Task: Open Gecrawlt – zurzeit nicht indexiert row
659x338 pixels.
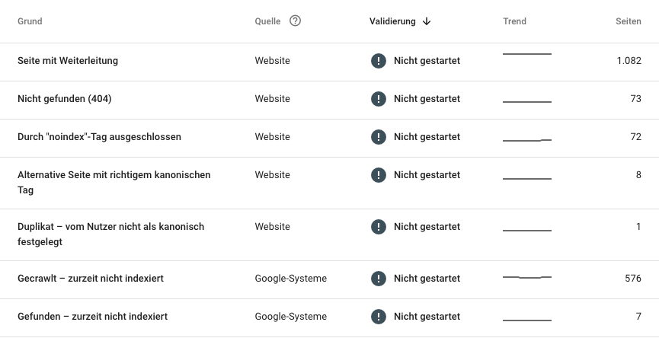Action: click(x=329, y=279)
